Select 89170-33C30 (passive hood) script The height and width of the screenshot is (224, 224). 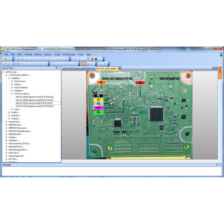point(35,106)
